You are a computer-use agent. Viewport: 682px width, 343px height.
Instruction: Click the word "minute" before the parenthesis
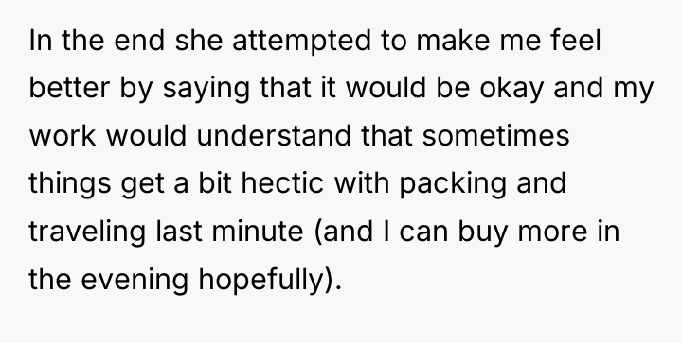(258, 231)
